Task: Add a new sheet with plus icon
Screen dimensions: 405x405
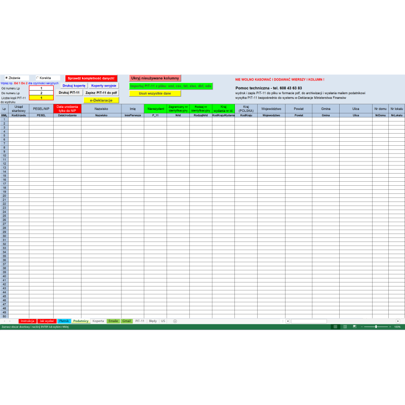Action: click(x=175, y=321)
